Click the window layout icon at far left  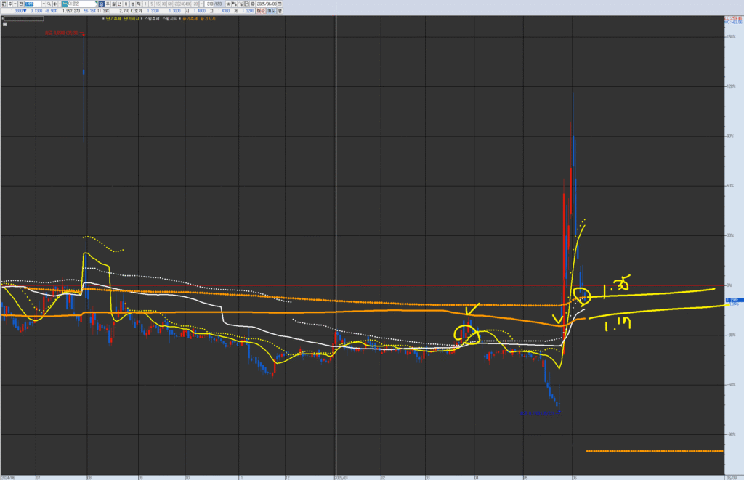pos(4,4)
